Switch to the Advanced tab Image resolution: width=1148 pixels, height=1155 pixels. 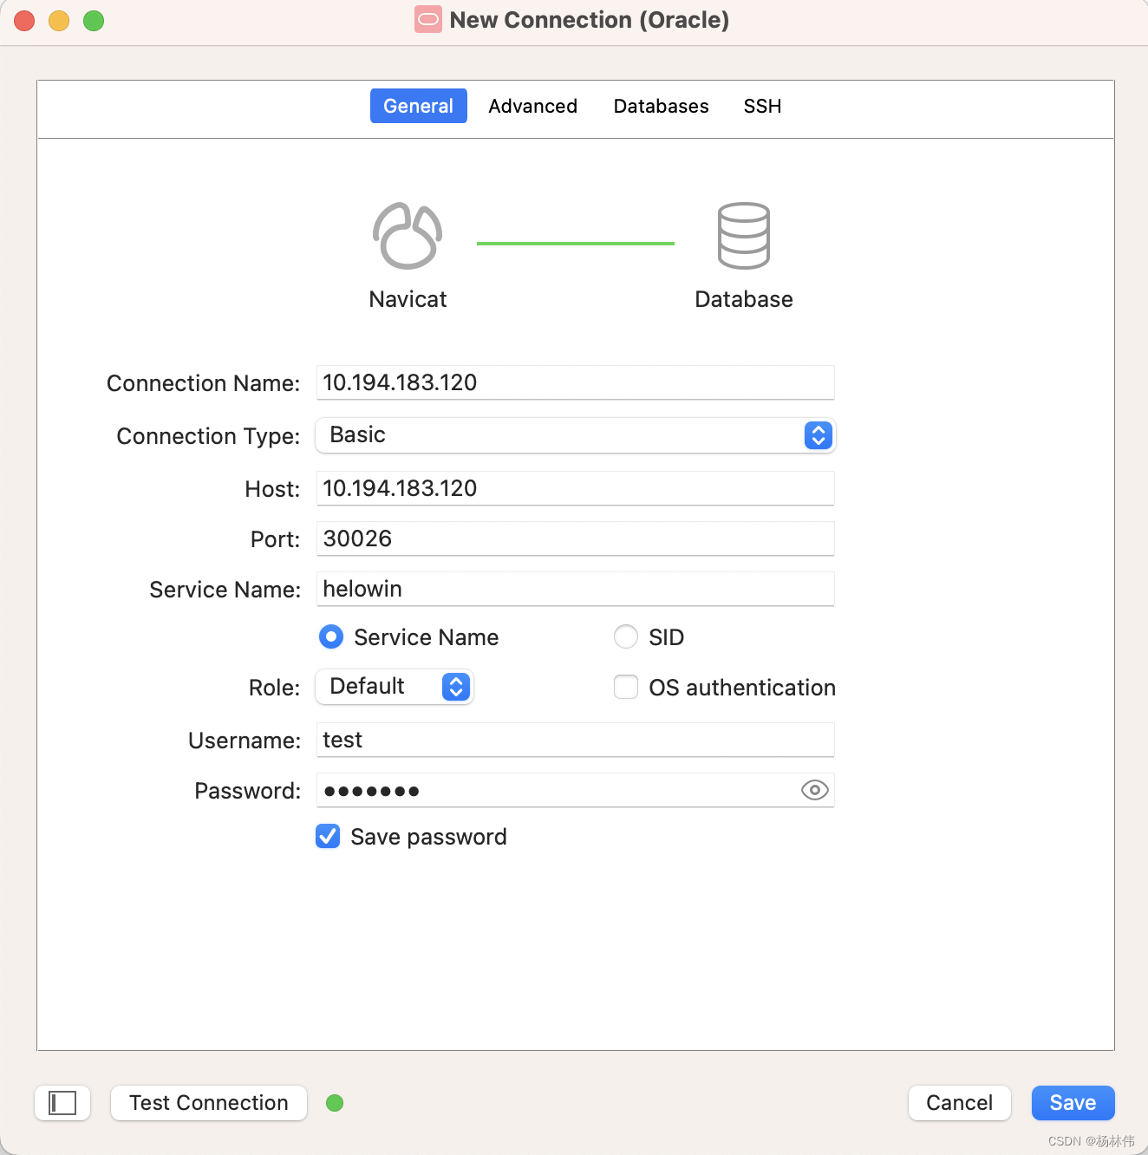coord(532,106)
